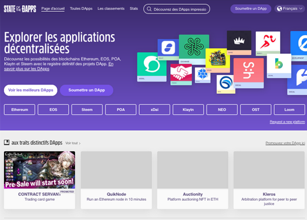
Task: Select the Klaytn platform button
Action: pyautogui.click(x=188, y=110)
